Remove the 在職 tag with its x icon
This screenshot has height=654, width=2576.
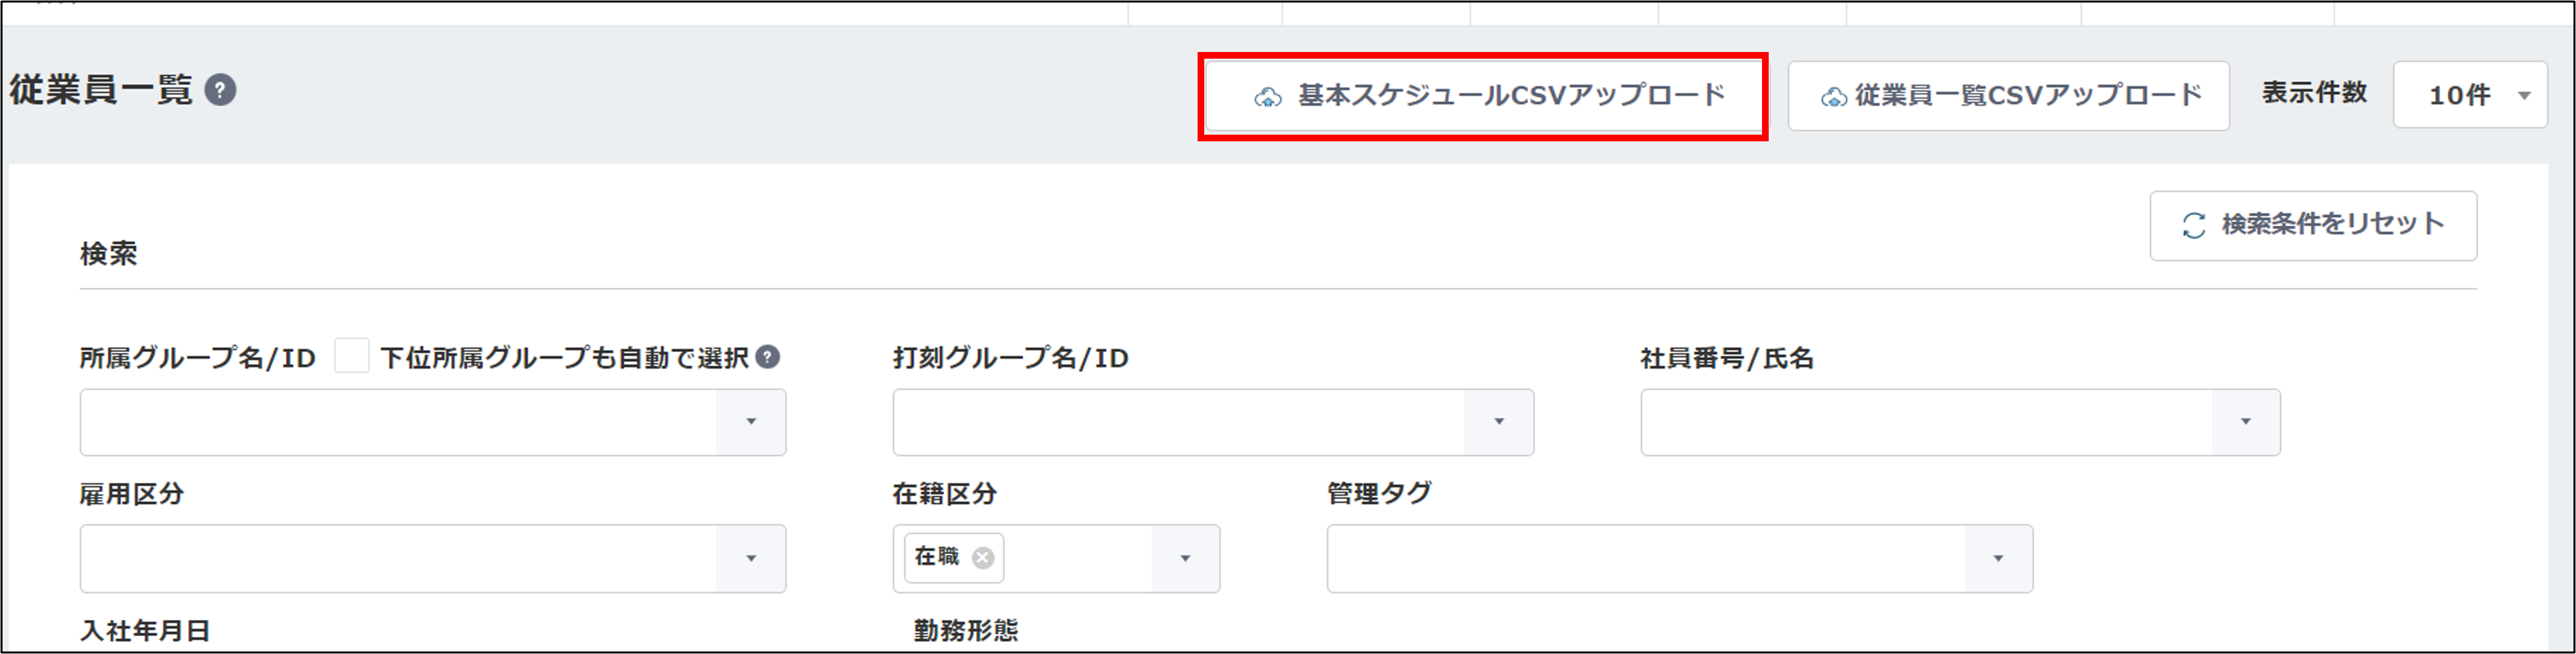(x=983, y=558)
